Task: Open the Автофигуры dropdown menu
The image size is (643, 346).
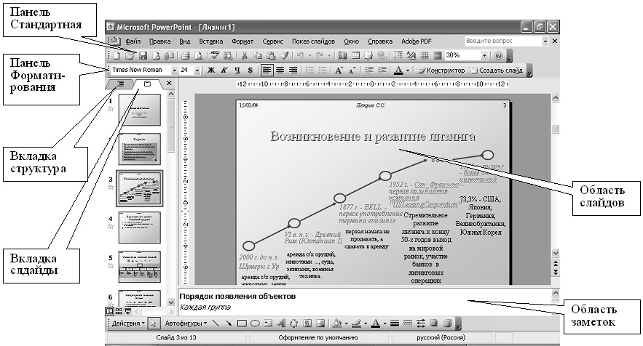Action: [186, 323]
